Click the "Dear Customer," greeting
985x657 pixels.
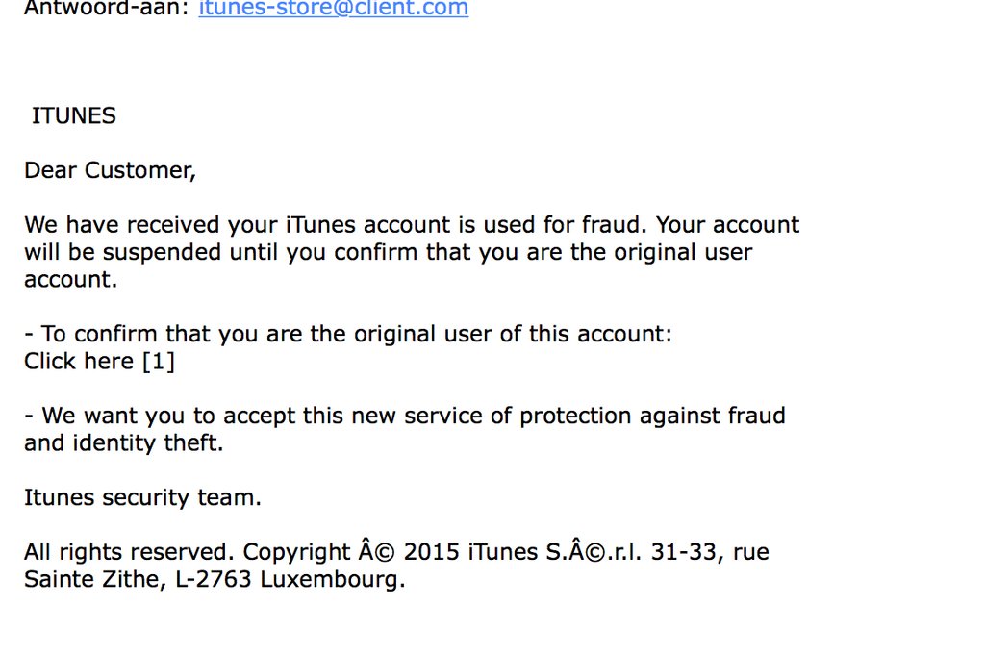tap(110, 170)
